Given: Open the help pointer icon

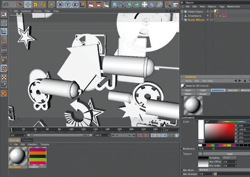Looking at the screenshot, I should [168, 4].
